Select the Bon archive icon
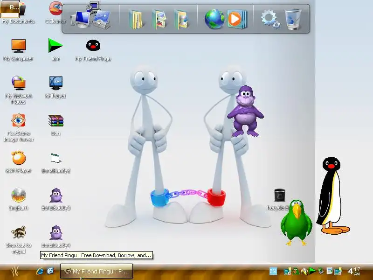 pyautogui.click(x=55, y=125)
